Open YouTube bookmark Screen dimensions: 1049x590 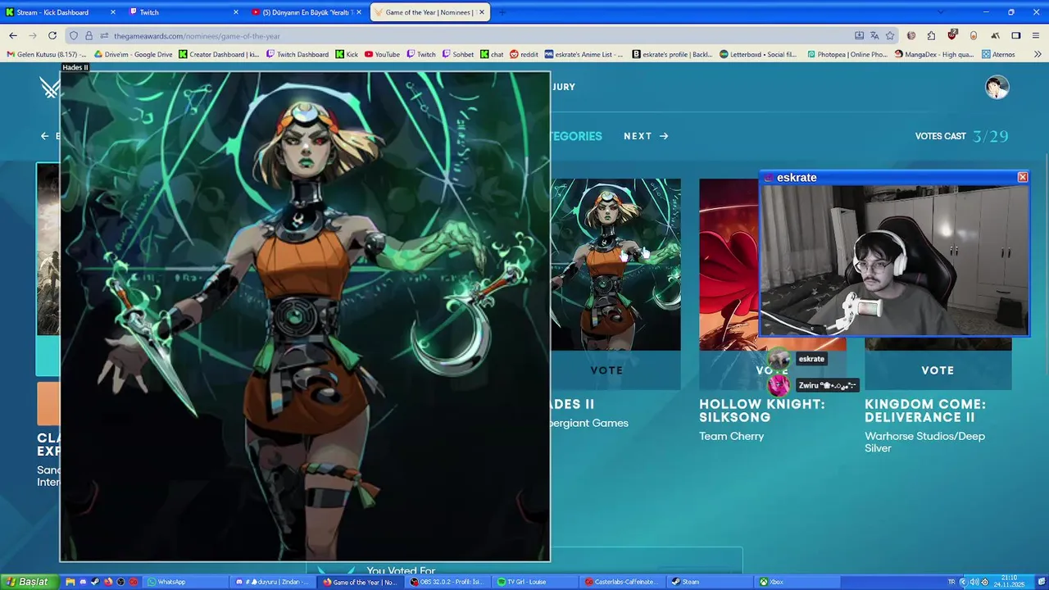[x=382, y=54]
